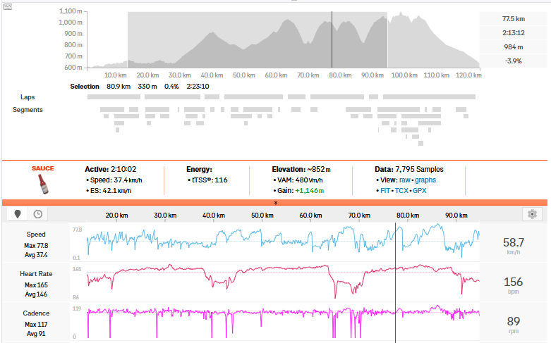551x343 pixels.
Task: Click the Segments row label
Action: click(28, 110)
